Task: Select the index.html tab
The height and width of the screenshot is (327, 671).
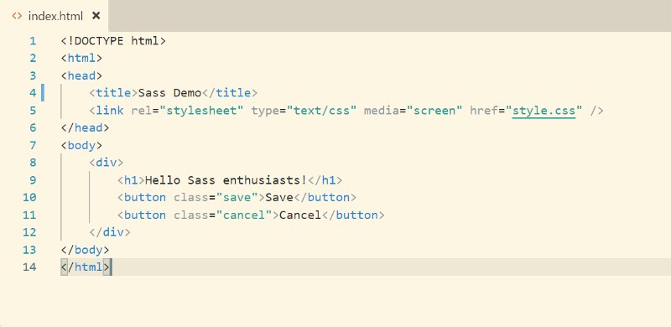Action: [x=55, y=16]
